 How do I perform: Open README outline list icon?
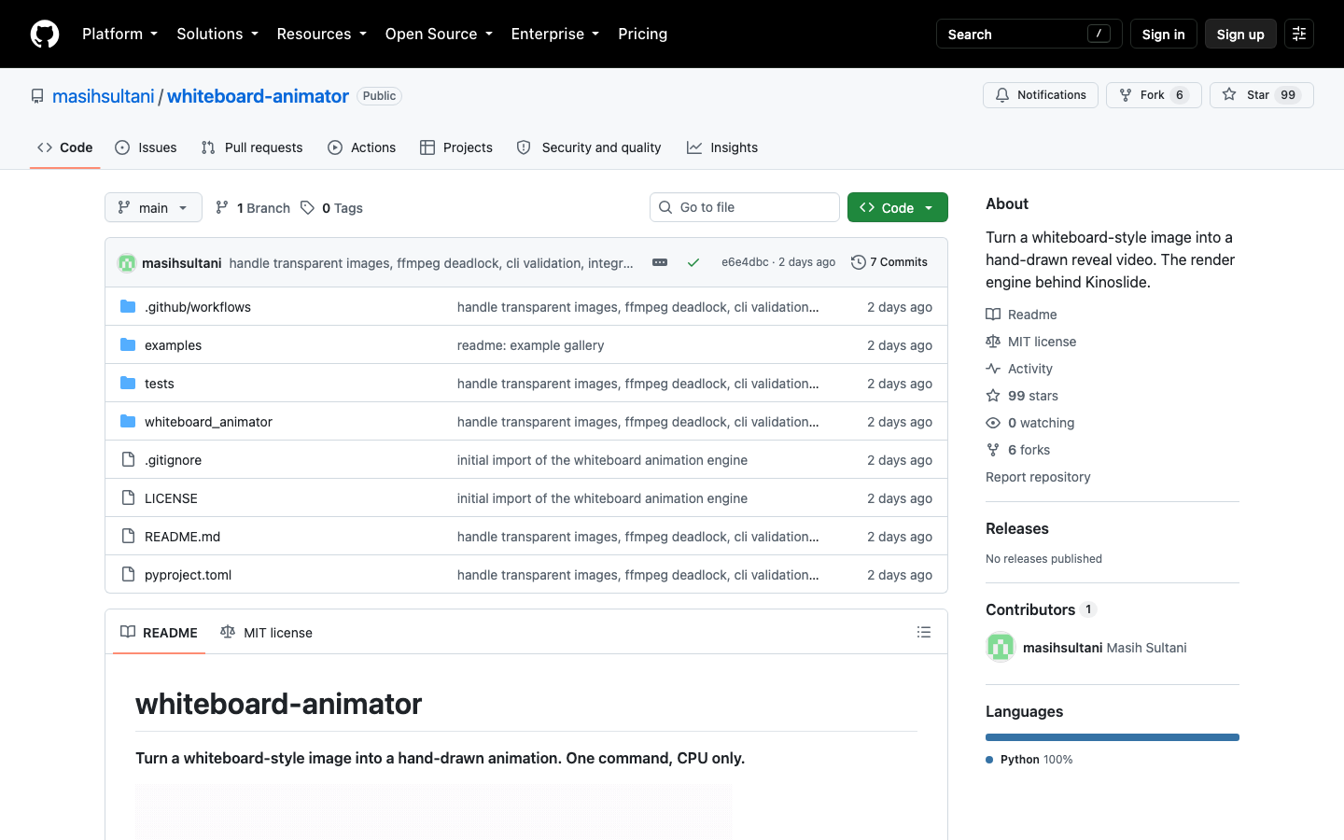[924, 632]
